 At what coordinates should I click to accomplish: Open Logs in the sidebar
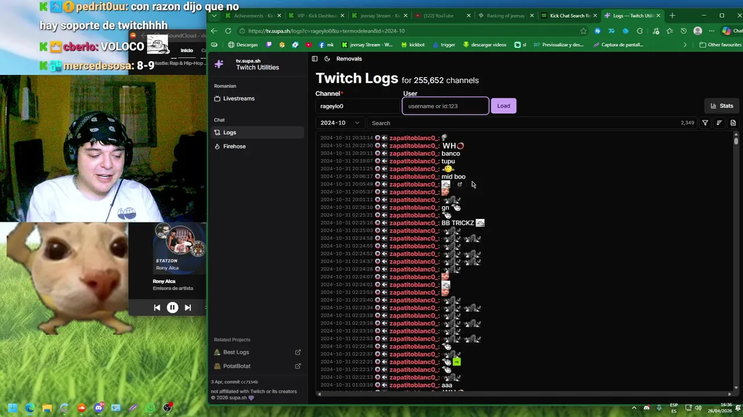[256, 133]
